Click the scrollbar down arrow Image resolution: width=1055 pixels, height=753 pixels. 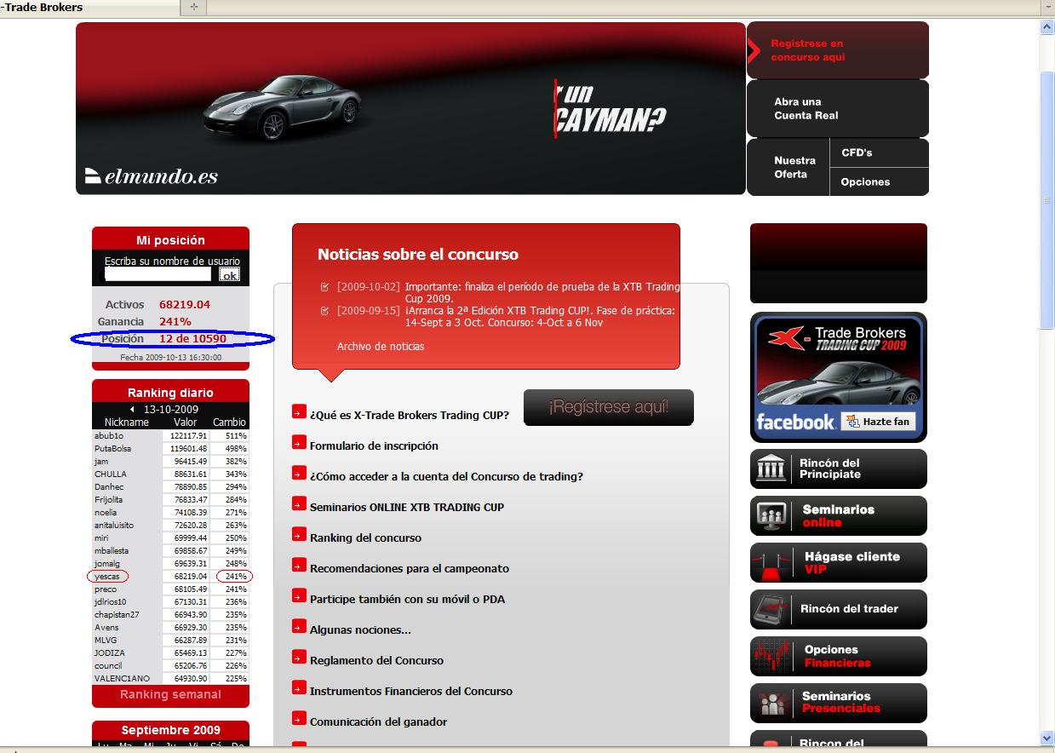click(x=1047, y=738)
